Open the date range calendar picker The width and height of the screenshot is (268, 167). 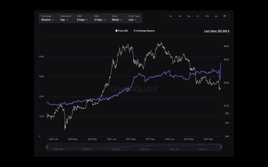pyautogui.click(x=225, y=16)
